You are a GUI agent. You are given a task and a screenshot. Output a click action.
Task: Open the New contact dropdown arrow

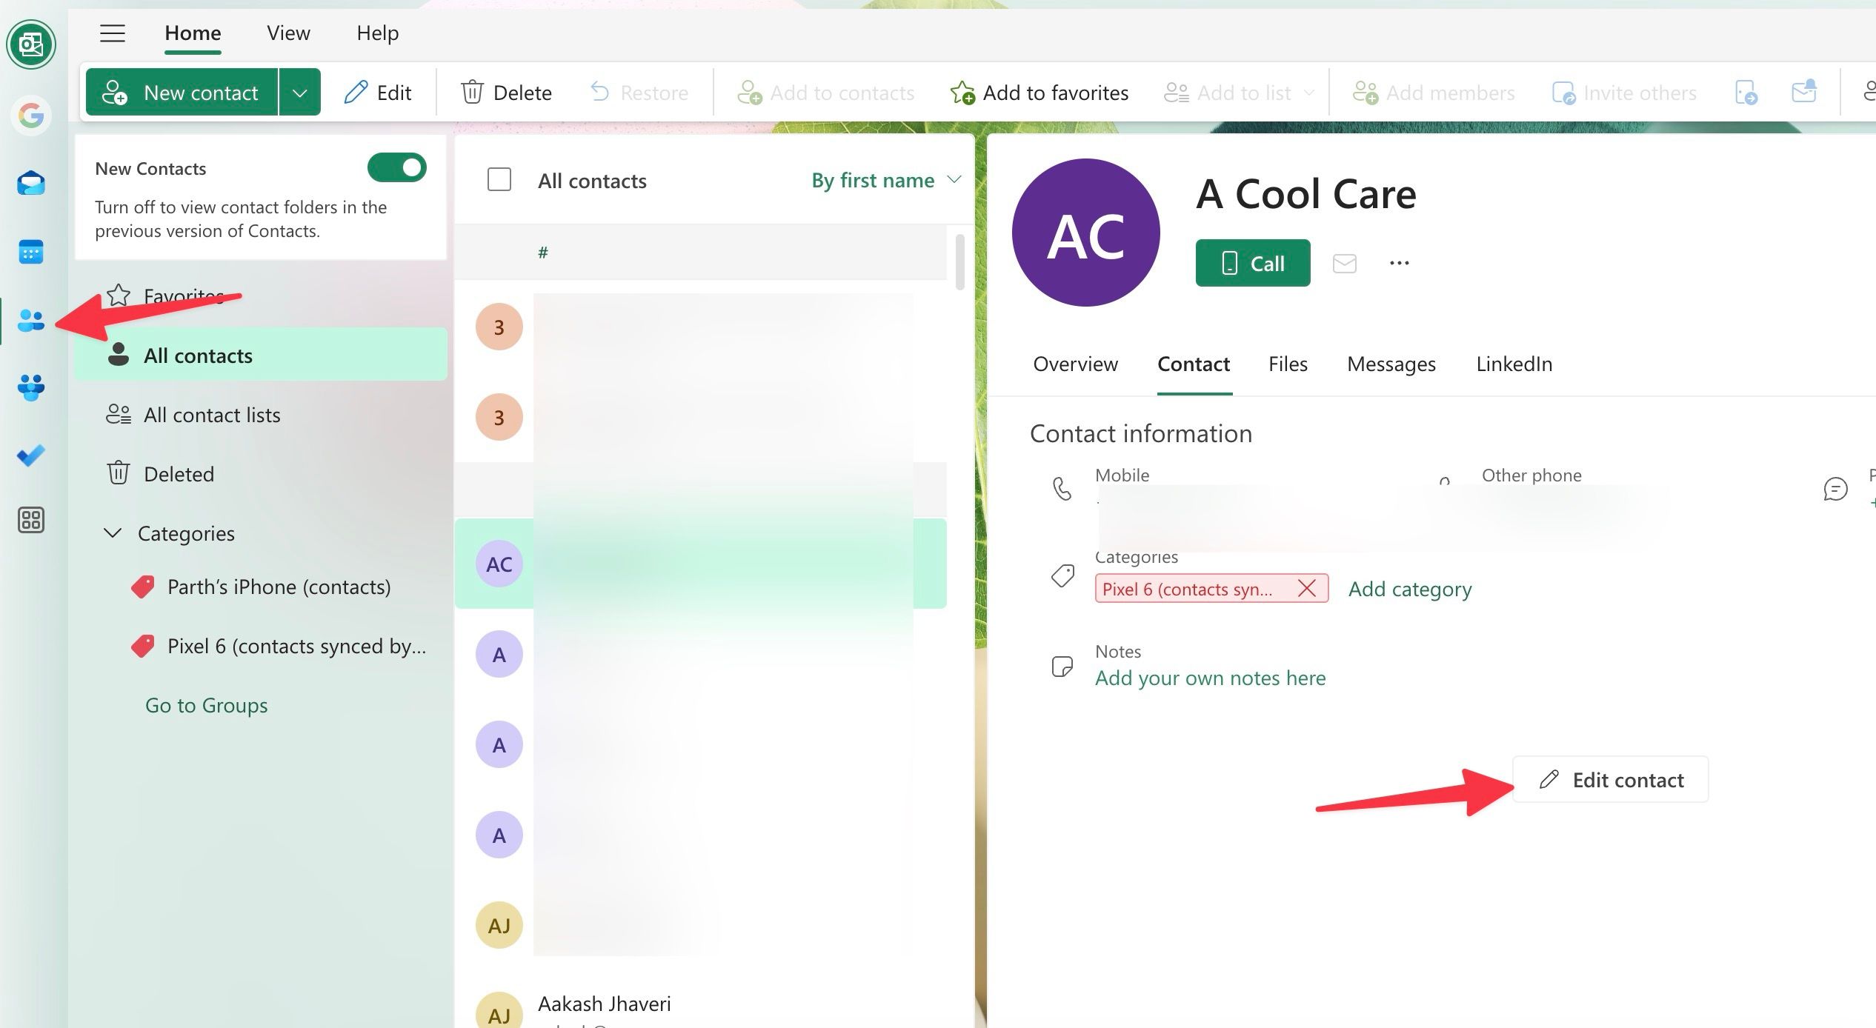(300, 93)
